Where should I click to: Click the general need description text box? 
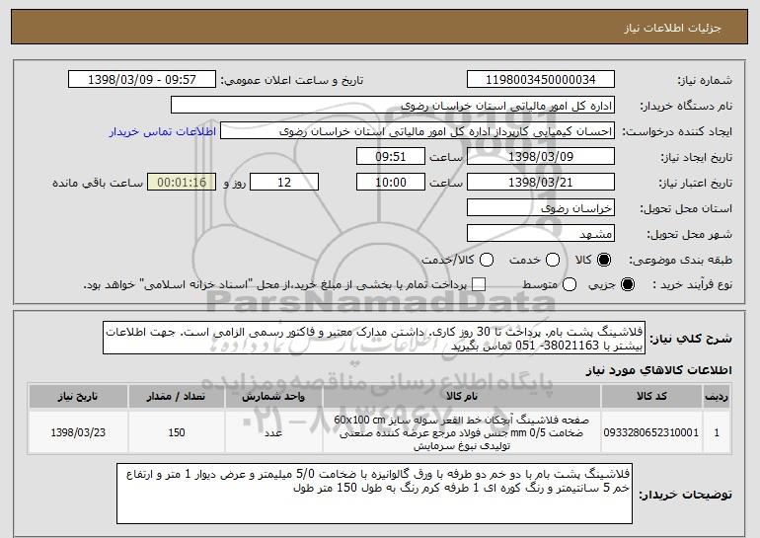click(x=374, y=338)
